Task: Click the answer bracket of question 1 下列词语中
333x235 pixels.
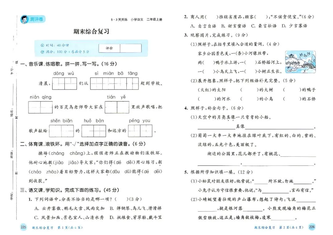Action: (122, 199)
